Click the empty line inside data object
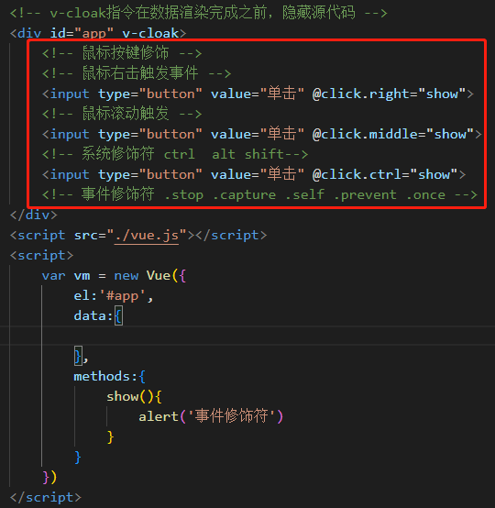 [x=247, y=336]
